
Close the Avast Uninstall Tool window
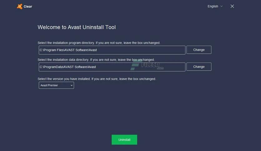[x=232, y=6]
